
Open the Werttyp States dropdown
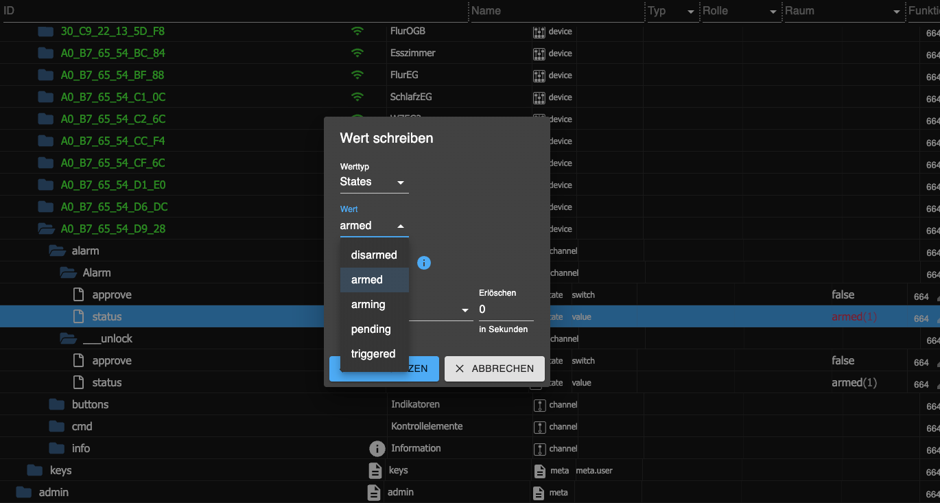[374, 183]
